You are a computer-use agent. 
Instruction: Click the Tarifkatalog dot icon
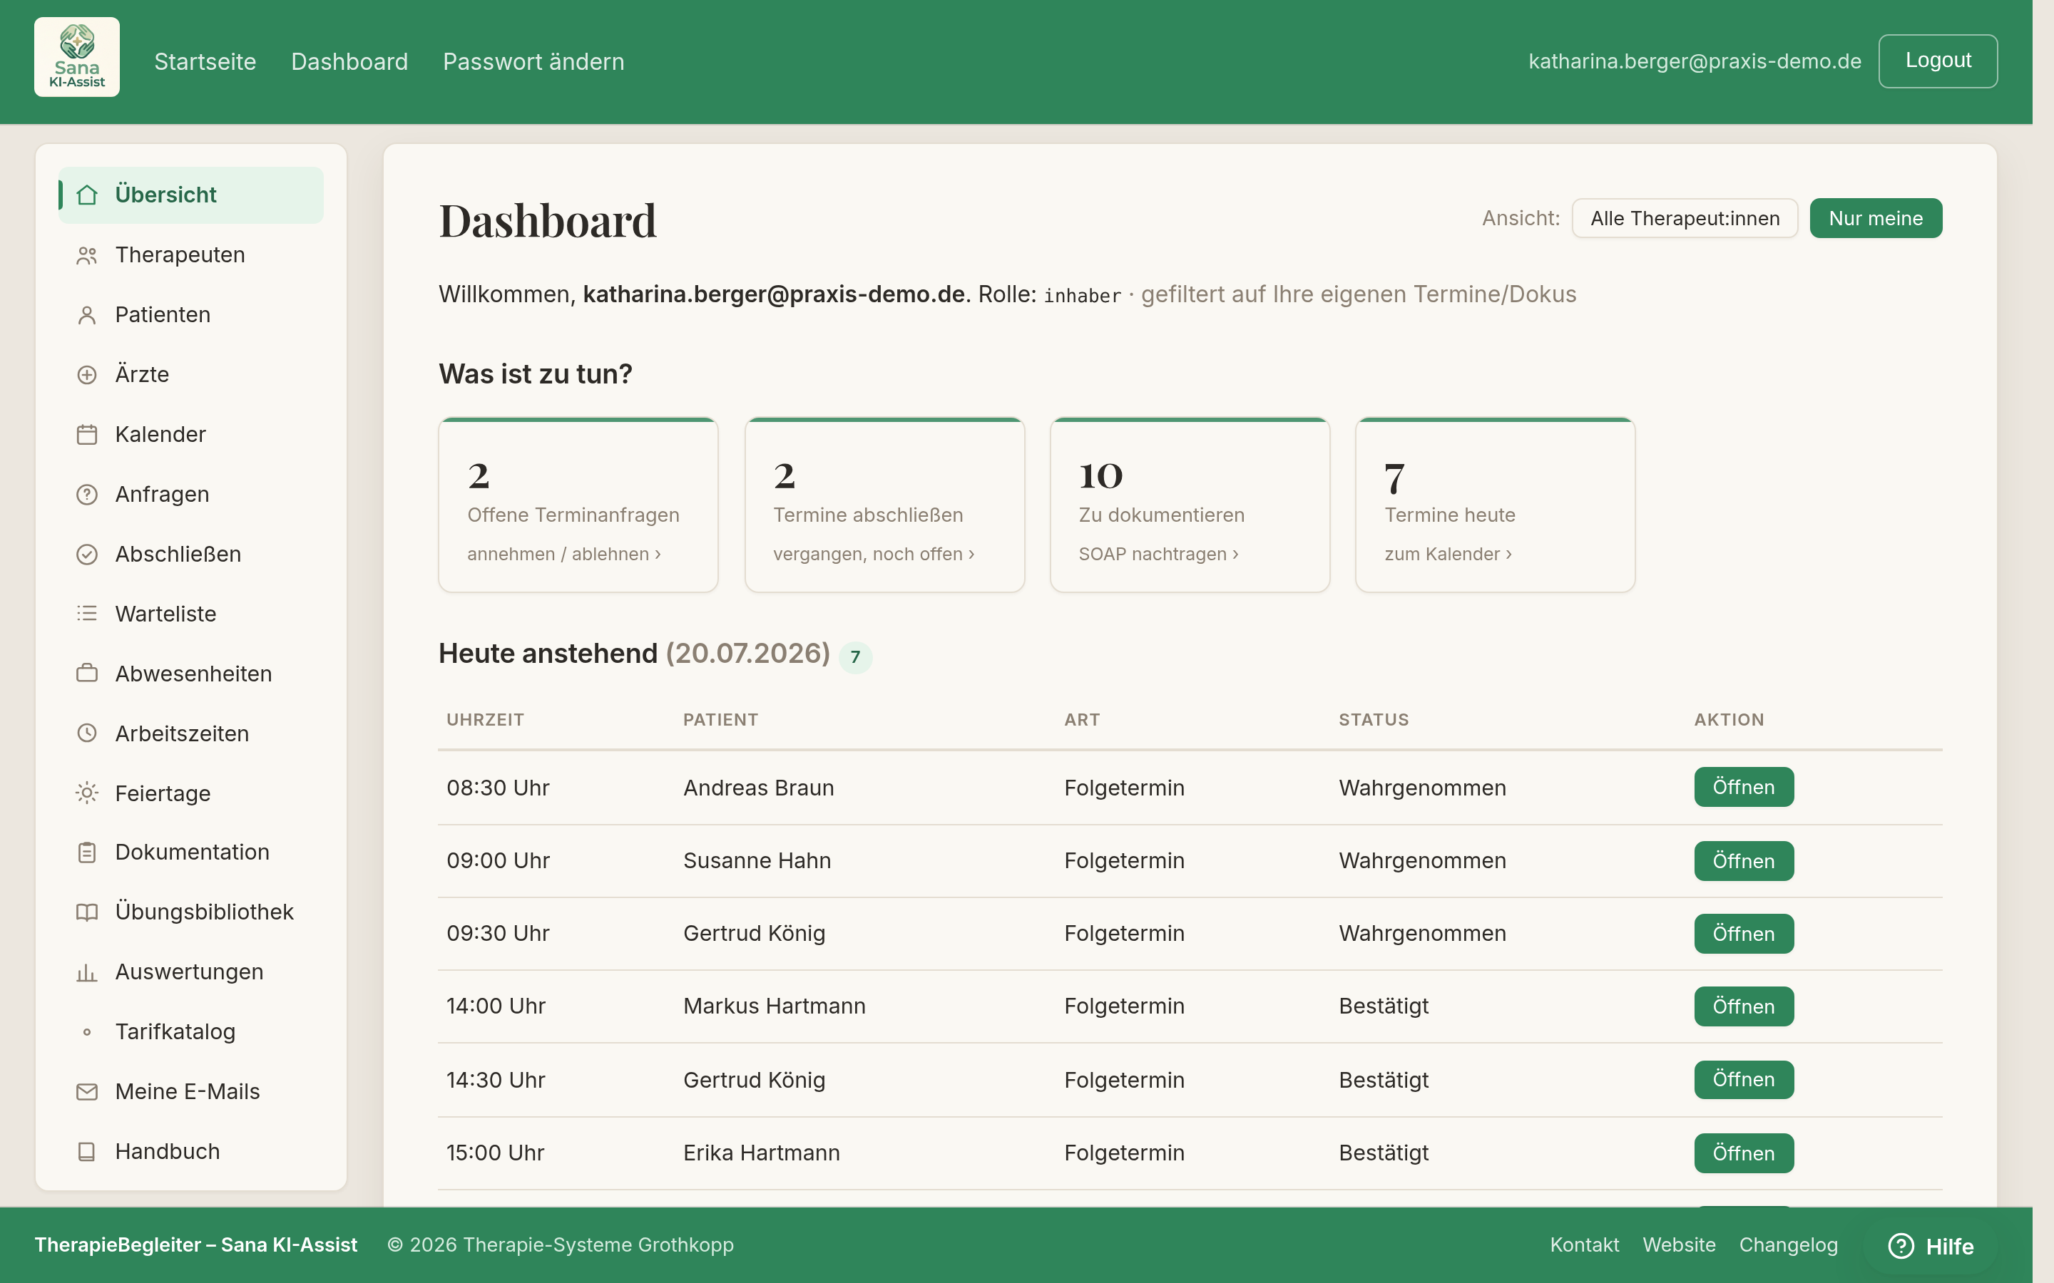pos(86,1032)
